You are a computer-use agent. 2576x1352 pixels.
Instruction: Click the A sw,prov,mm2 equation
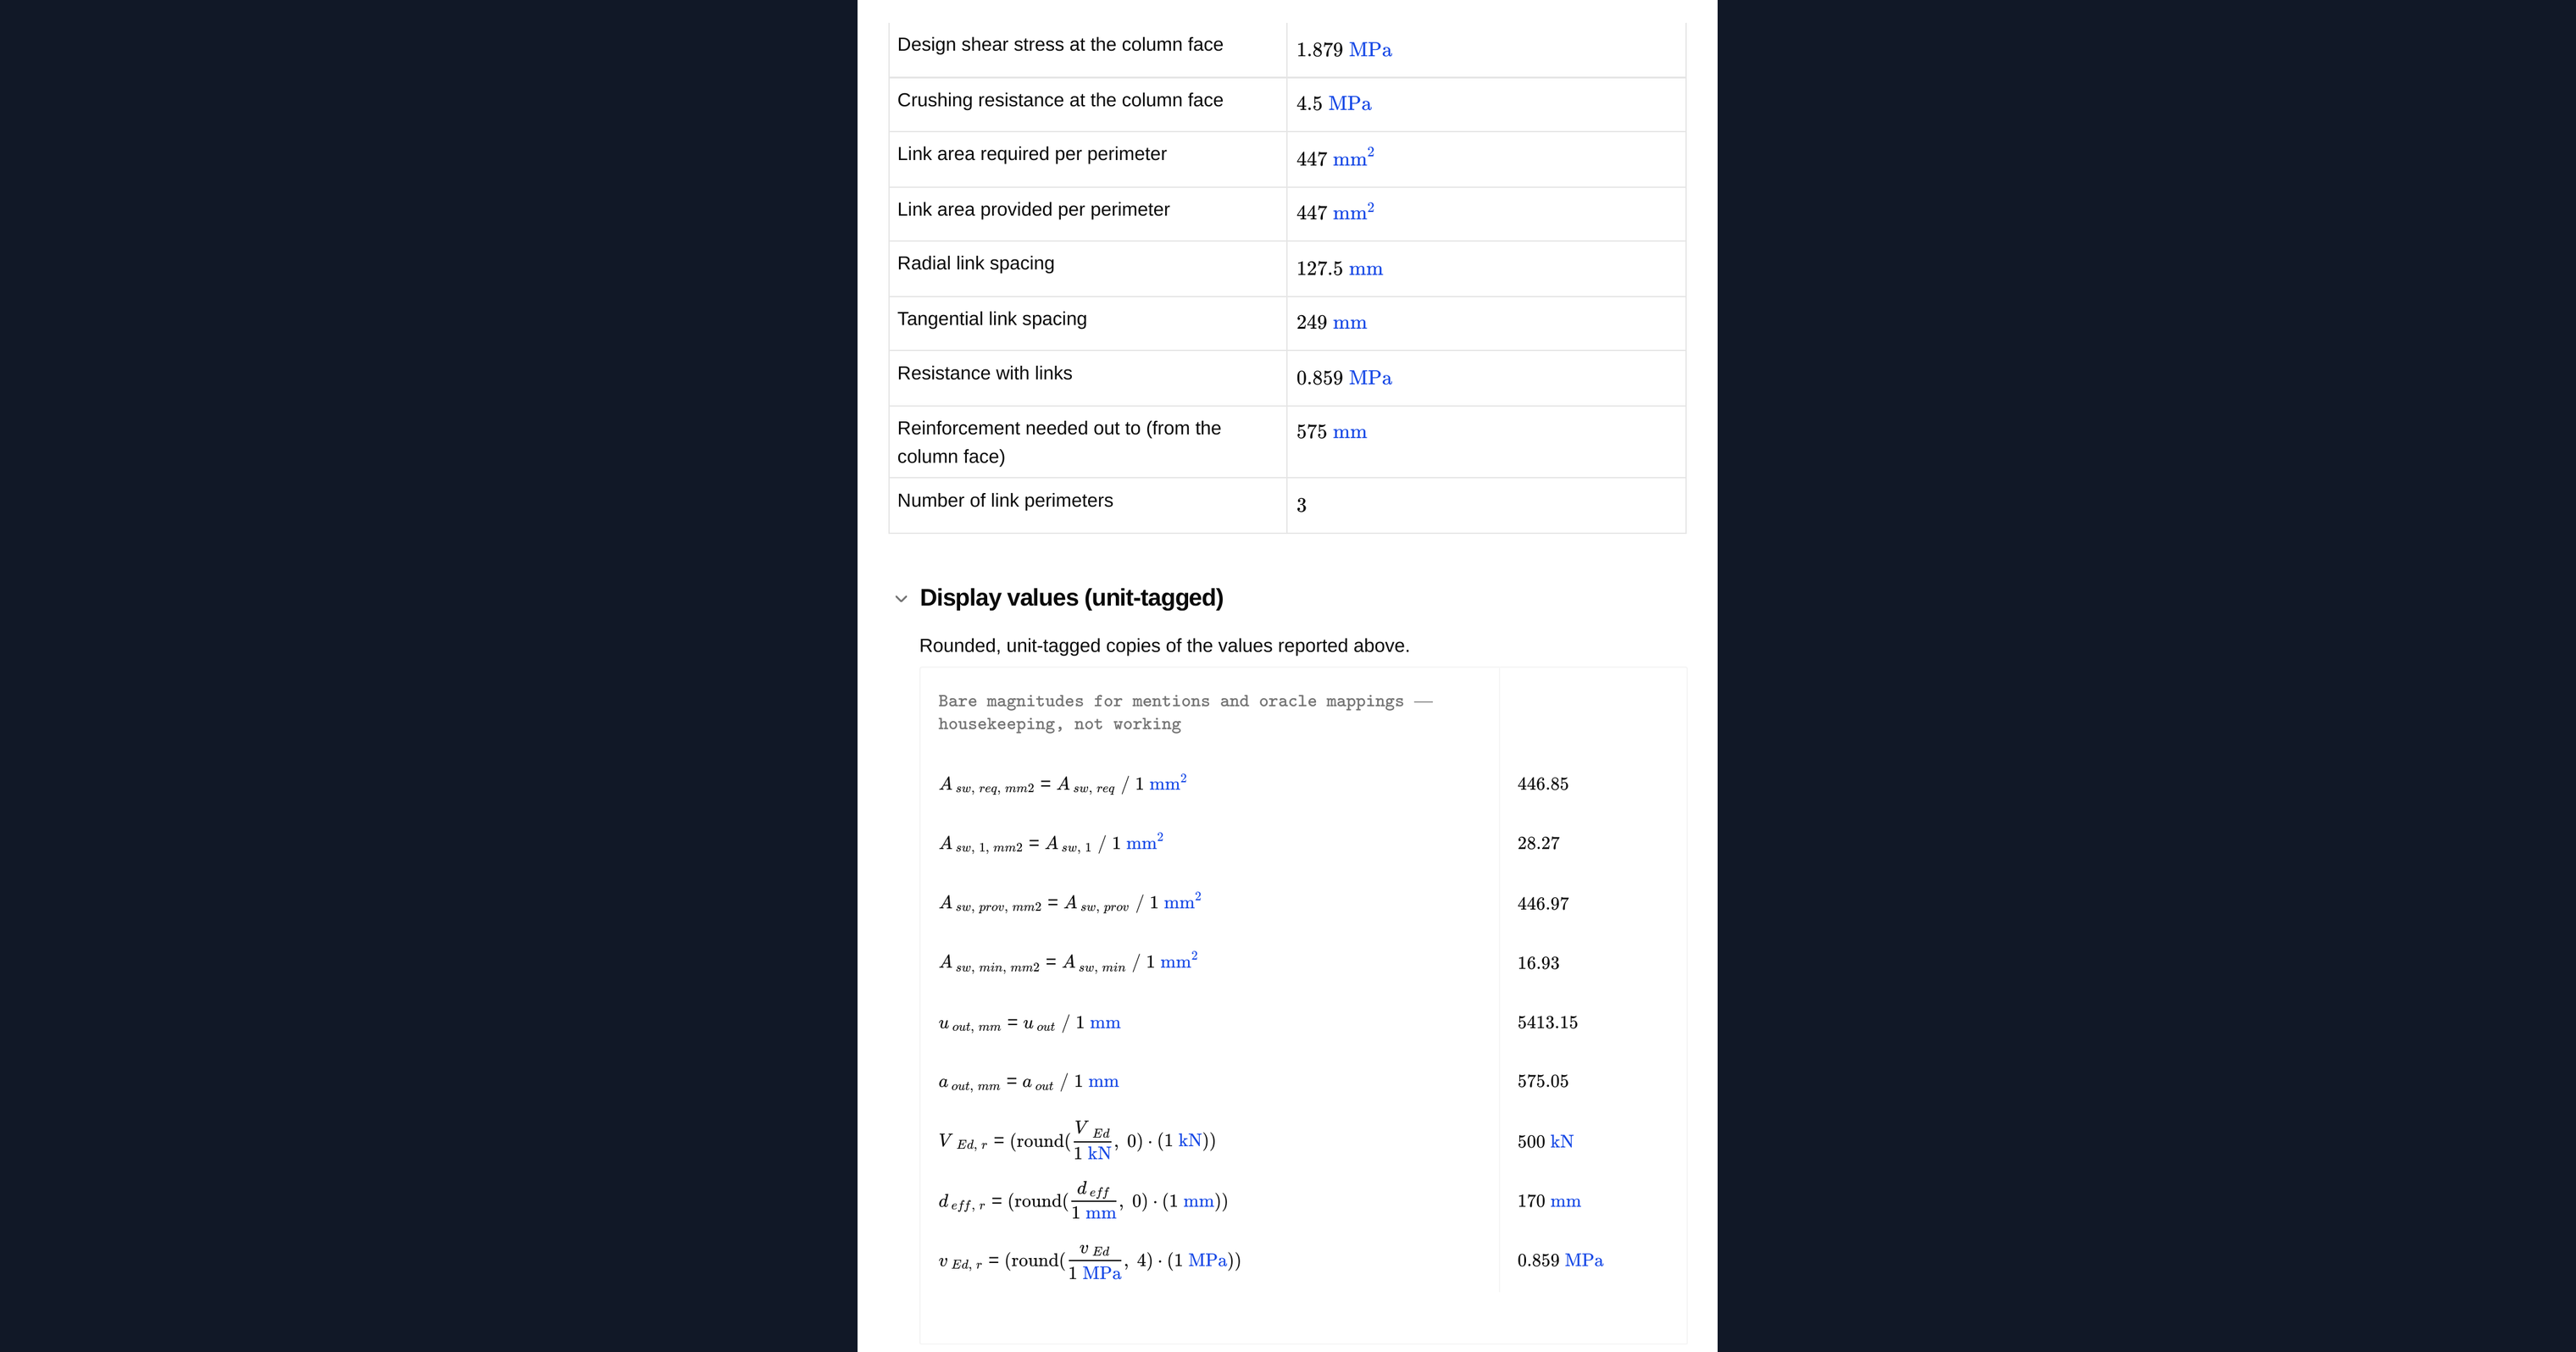[1069, 903]
